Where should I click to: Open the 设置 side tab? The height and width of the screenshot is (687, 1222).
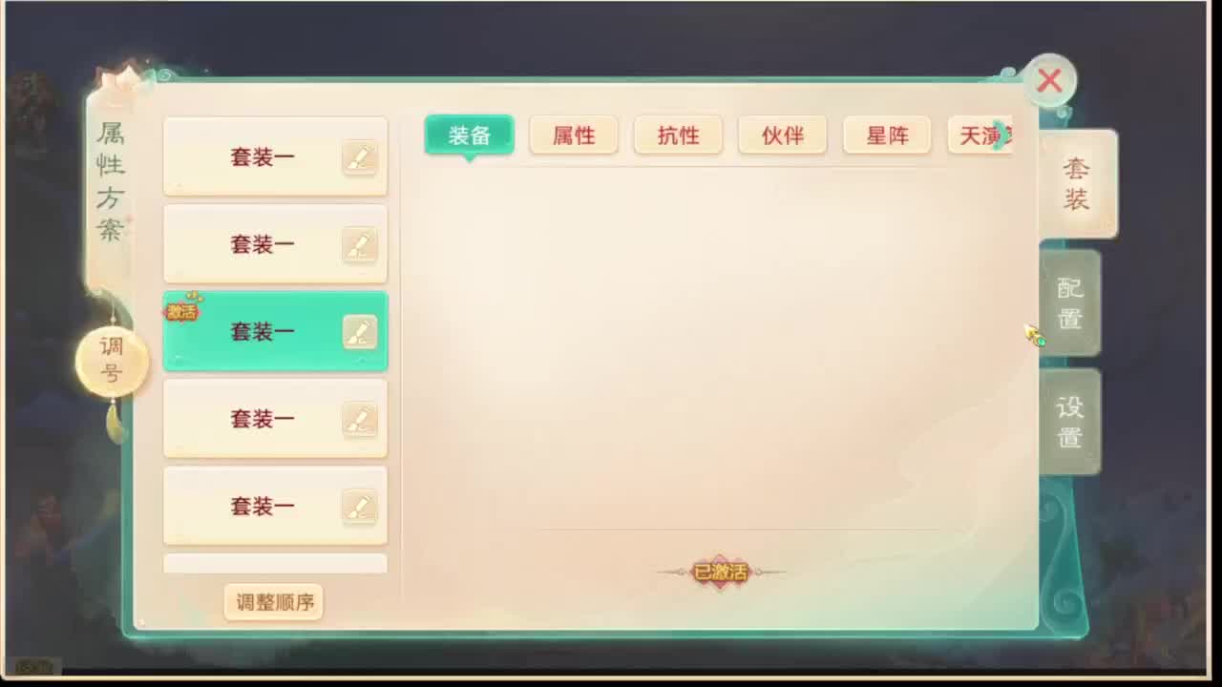click(1070, 423)
